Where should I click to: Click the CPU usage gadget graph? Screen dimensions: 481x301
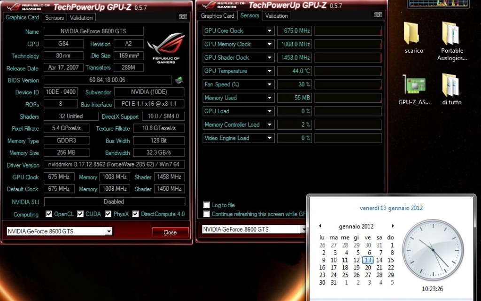438,4
